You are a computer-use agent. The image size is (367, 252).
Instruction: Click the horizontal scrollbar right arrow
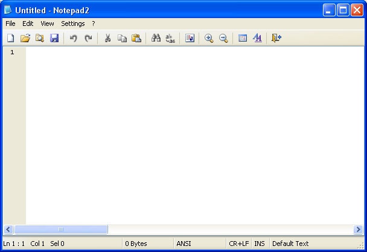358,230
